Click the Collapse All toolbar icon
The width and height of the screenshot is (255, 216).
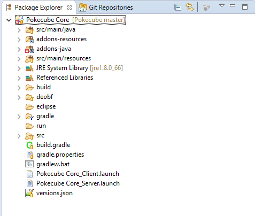pos(177,7)
